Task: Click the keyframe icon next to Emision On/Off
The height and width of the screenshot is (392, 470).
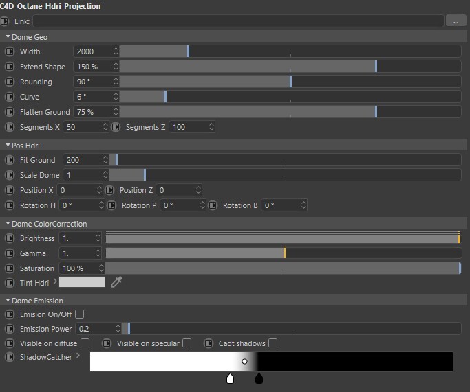Action: (x=10, y=314)
